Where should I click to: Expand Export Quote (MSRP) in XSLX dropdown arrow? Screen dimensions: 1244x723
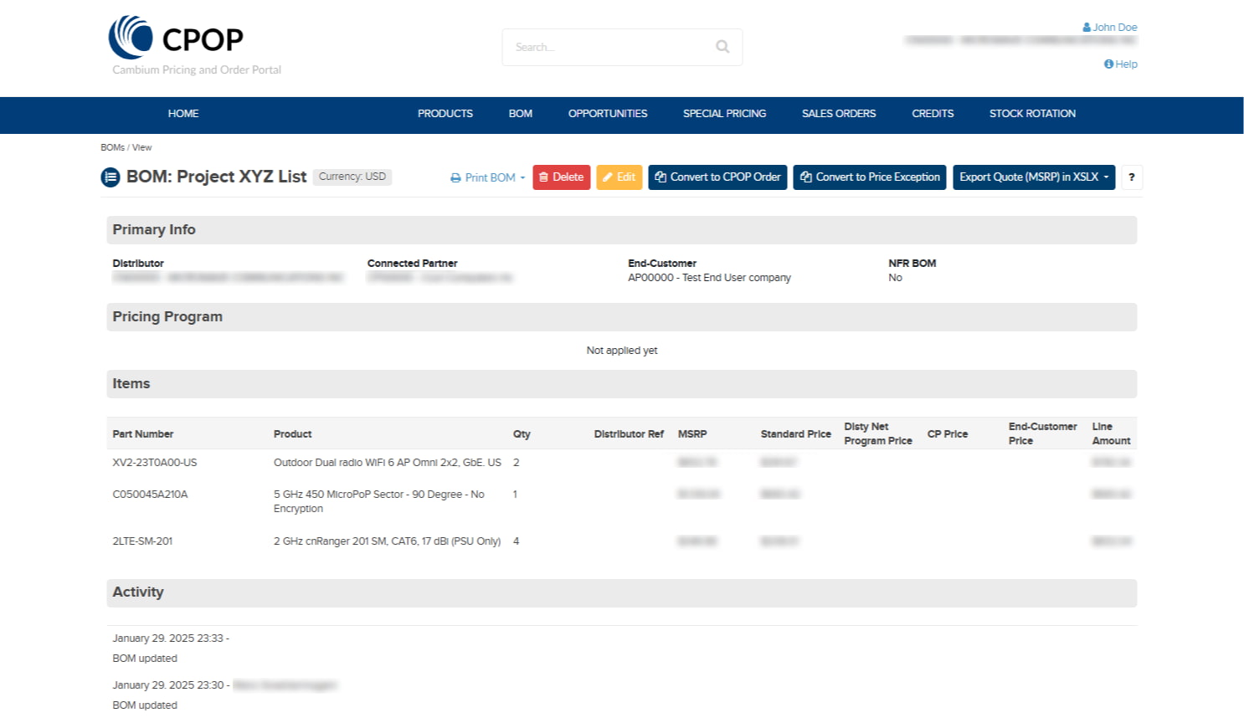tap(1106, 177)
